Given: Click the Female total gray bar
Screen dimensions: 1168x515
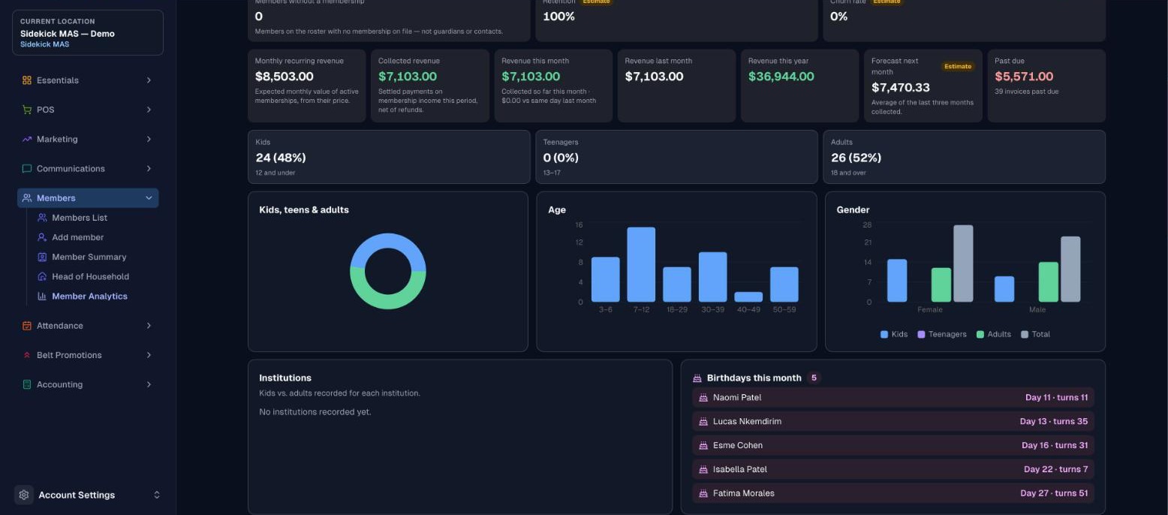Looking at the screenshot, I should [x=963, y=264].
